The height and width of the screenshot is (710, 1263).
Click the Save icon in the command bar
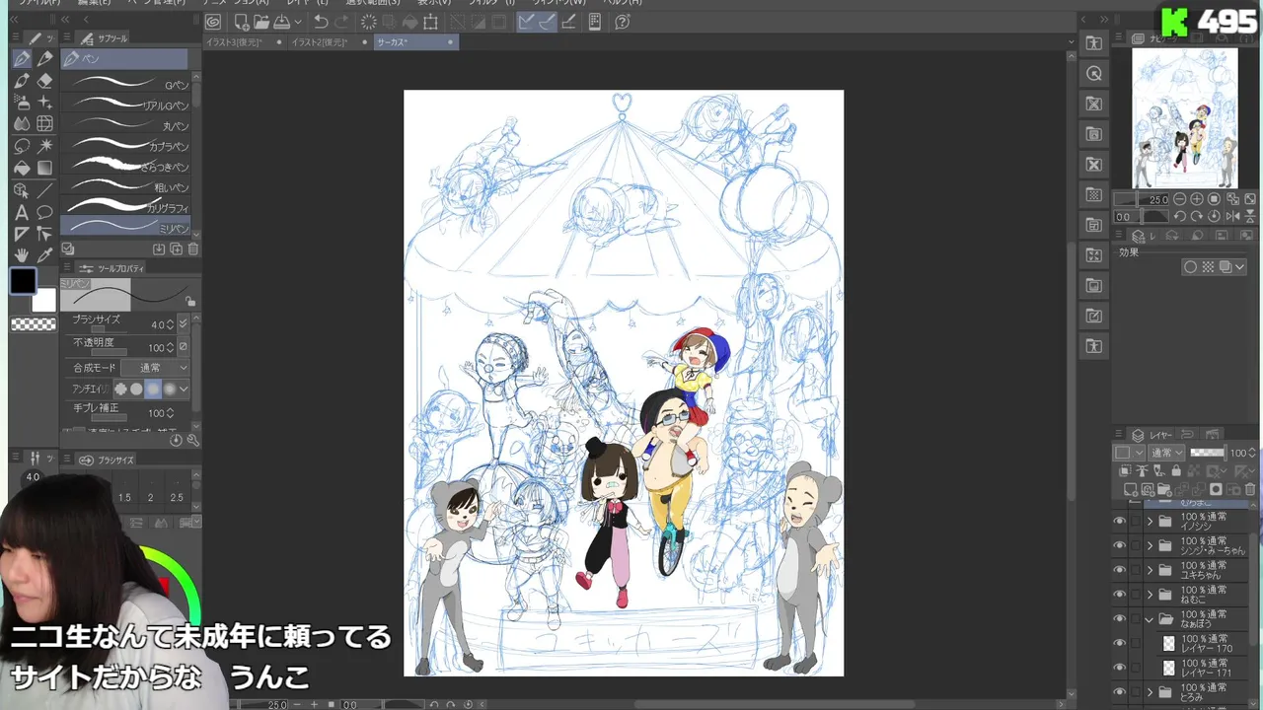pyautogui.click(x=281, y=22)
